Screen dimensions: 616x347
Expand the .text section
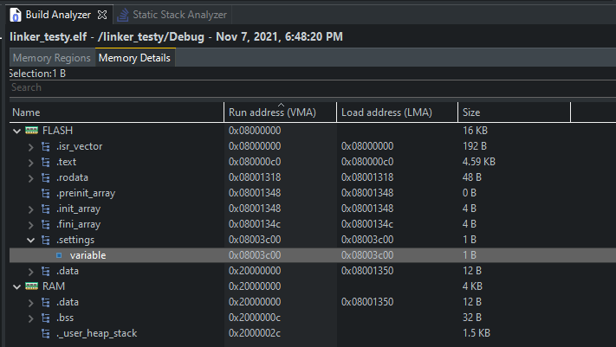31,162
